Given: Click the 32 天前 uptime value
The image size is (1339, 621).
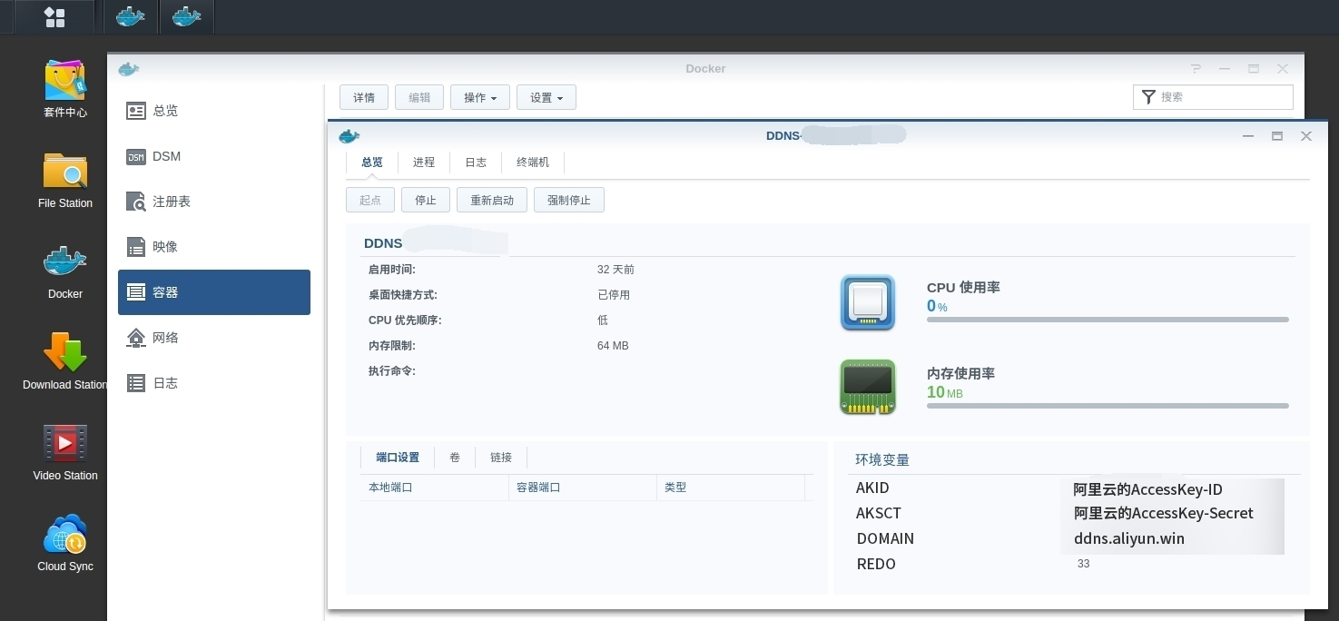Looking at the screenshot, I should pyautogui.click(x=615, y=270).
